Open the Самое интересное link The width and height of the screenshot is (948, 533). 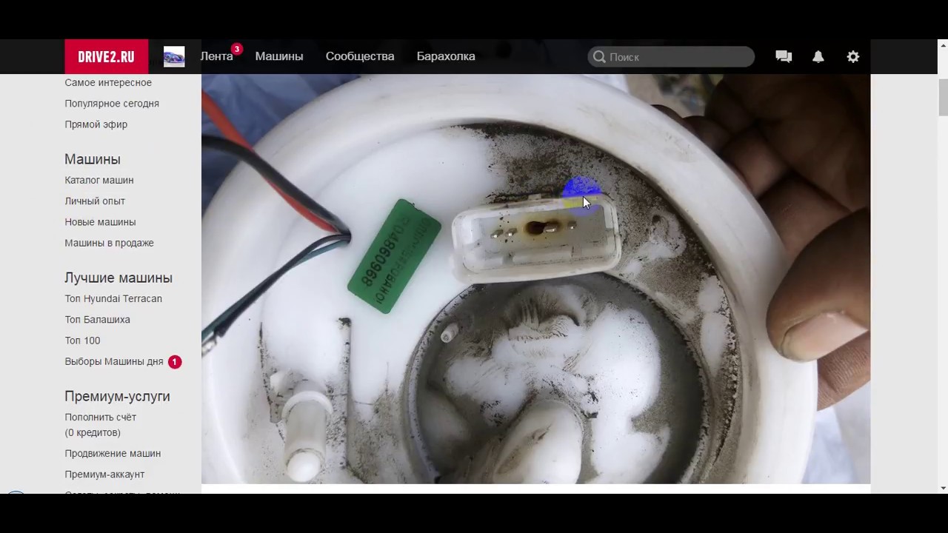coord(108,82)
